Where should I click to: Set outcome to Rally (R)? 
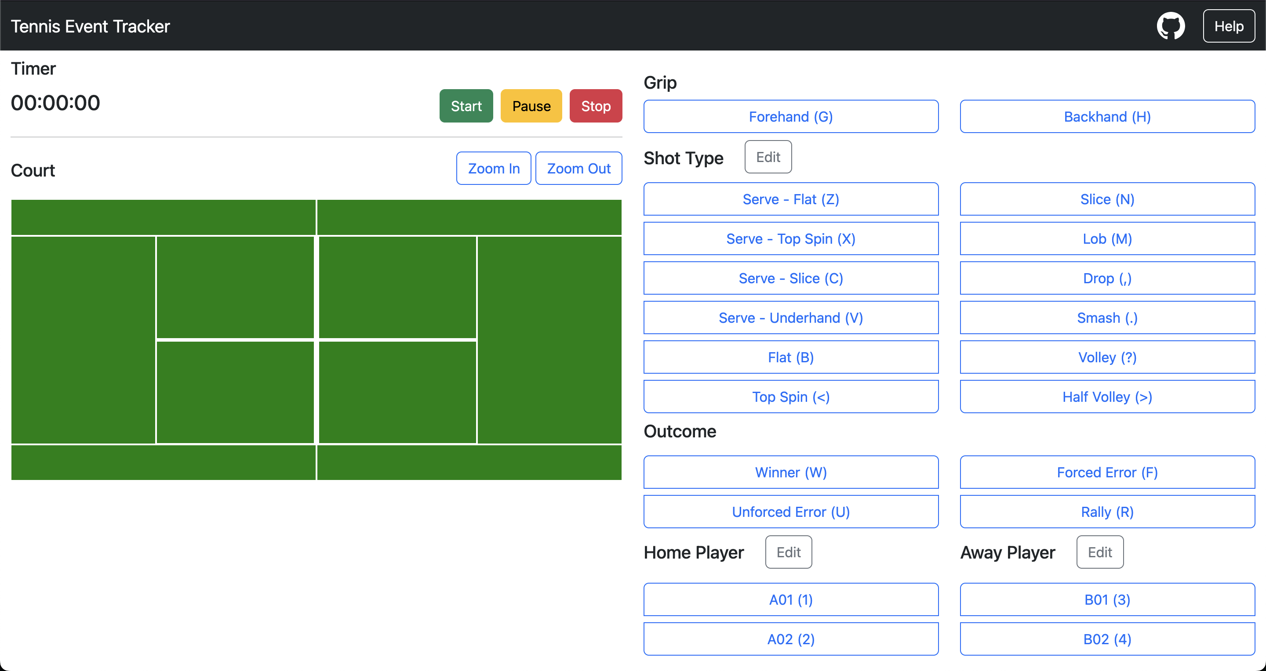pos(1107,512)
